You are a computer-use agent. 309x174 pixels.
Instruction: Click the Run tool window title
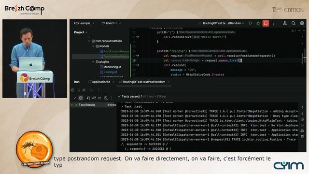(77, 82)
